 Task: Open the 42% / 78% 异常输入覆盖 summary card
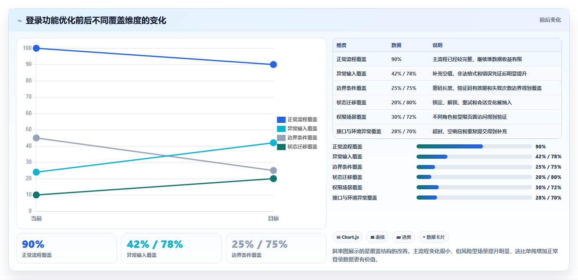[171, 248]
